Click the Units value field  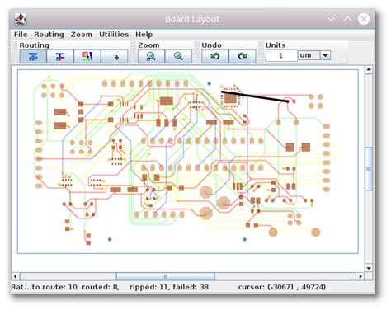[x=281, y=55]
